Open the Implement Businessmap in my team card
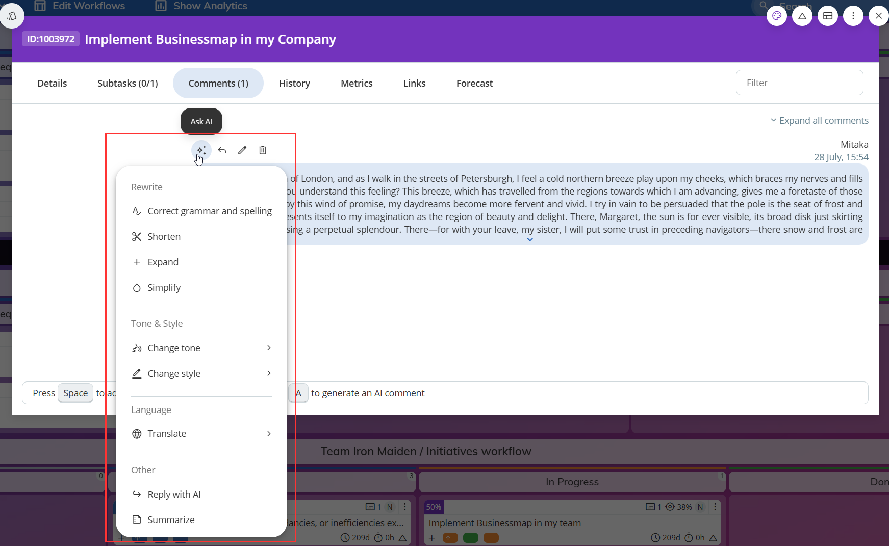 (x=505, y=523)
